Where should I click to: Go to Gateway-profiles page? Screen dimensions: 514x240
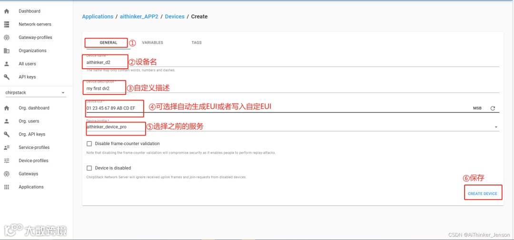(x=35, y=37)
